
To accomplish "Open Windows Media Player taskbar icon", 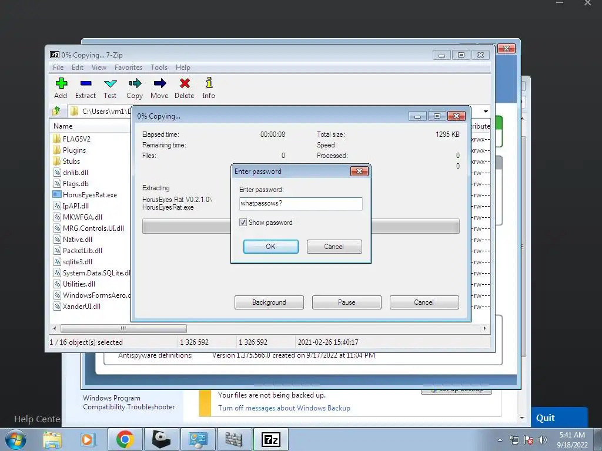I will tap(88, 439).
